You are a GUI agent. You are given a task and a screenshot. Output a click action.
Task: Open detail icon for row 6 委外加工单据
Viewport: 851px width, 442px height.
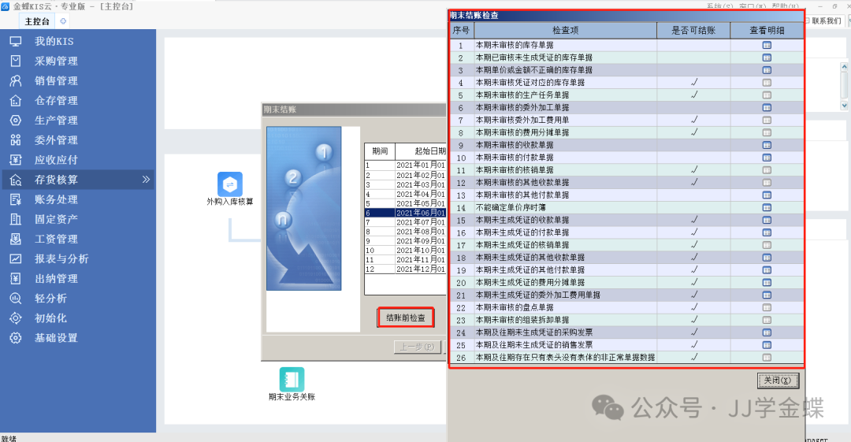[x=767, y=107]
